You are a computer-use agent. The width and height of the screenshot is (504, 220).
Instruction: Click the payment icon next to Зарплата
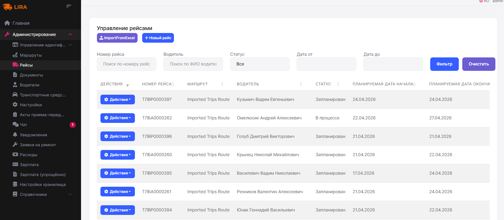15,164
